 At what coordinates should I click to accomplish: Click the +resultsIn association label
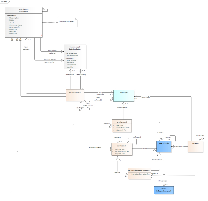(x=106, y=123)
